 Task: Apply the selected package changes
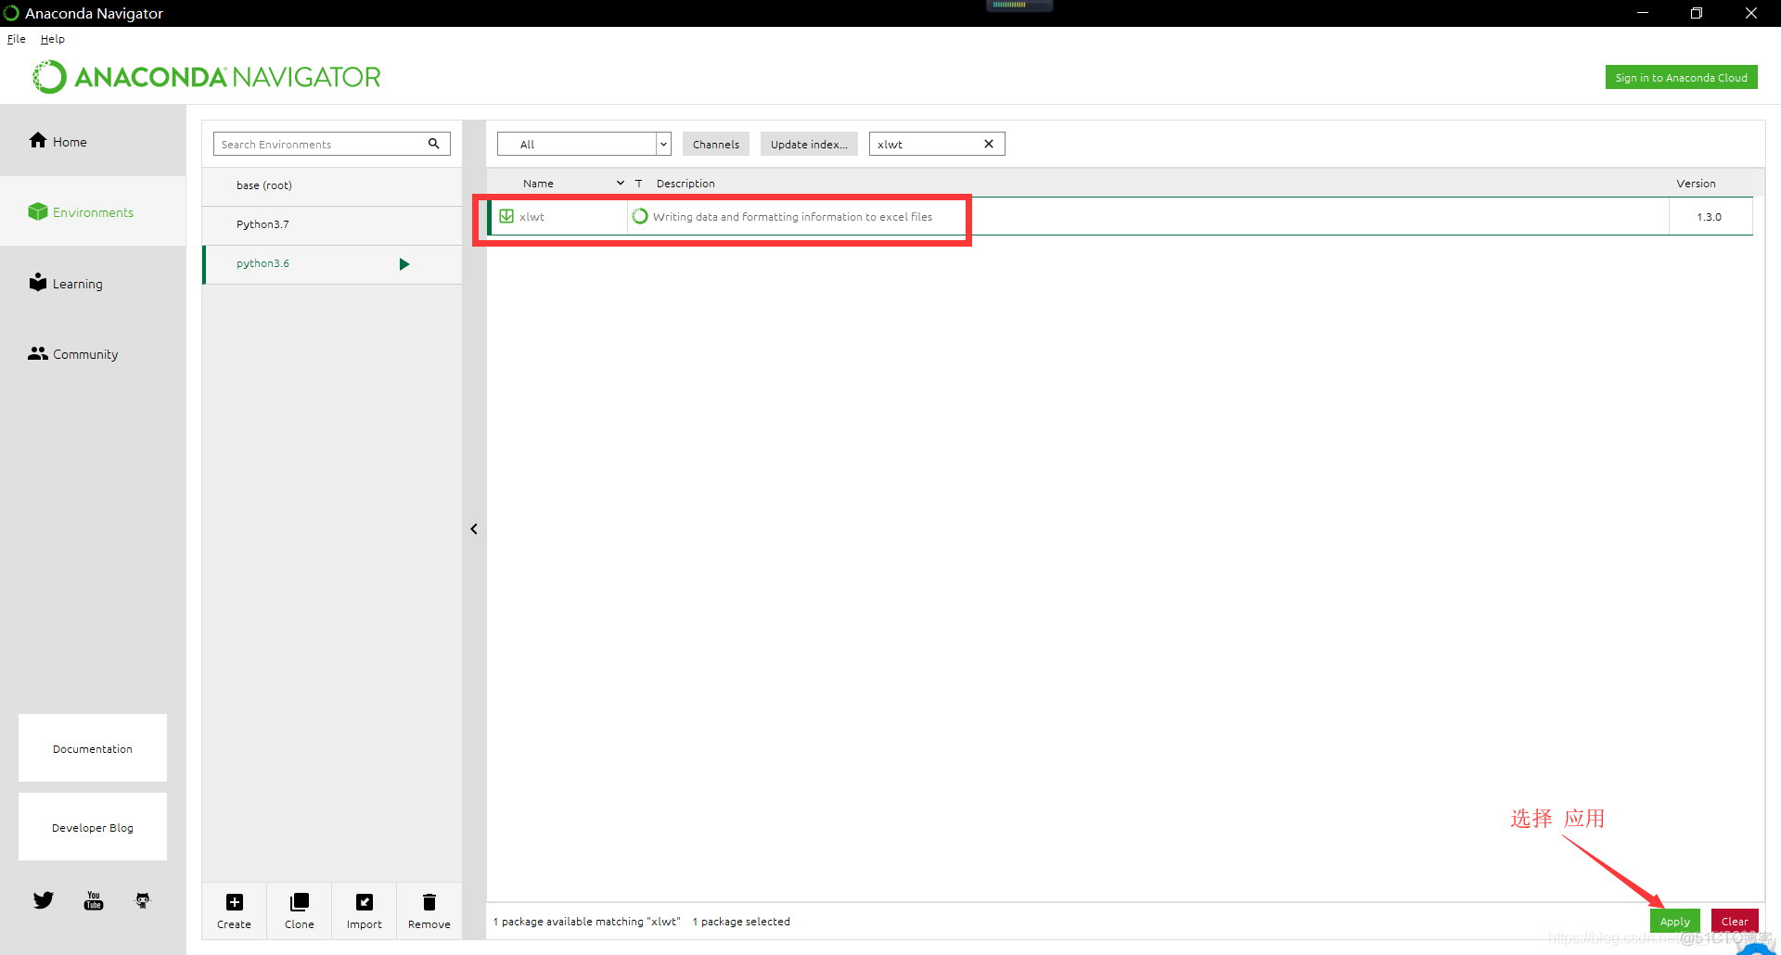click(1675, 921)
